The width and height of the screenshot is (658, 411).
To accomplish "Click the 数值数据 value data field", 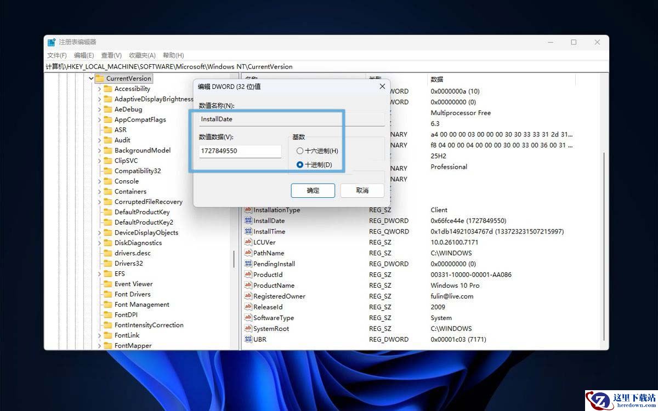I will pos(240,151).
